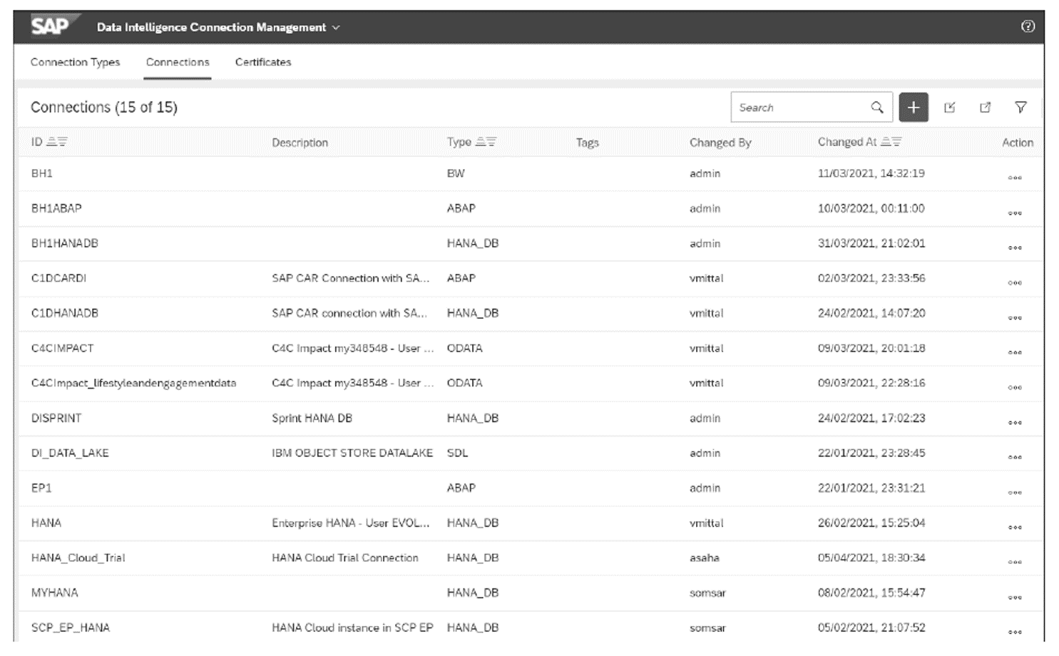Click the SDL type cell
This screenshot has width=1059, height=656.
(x=457, y=453)
